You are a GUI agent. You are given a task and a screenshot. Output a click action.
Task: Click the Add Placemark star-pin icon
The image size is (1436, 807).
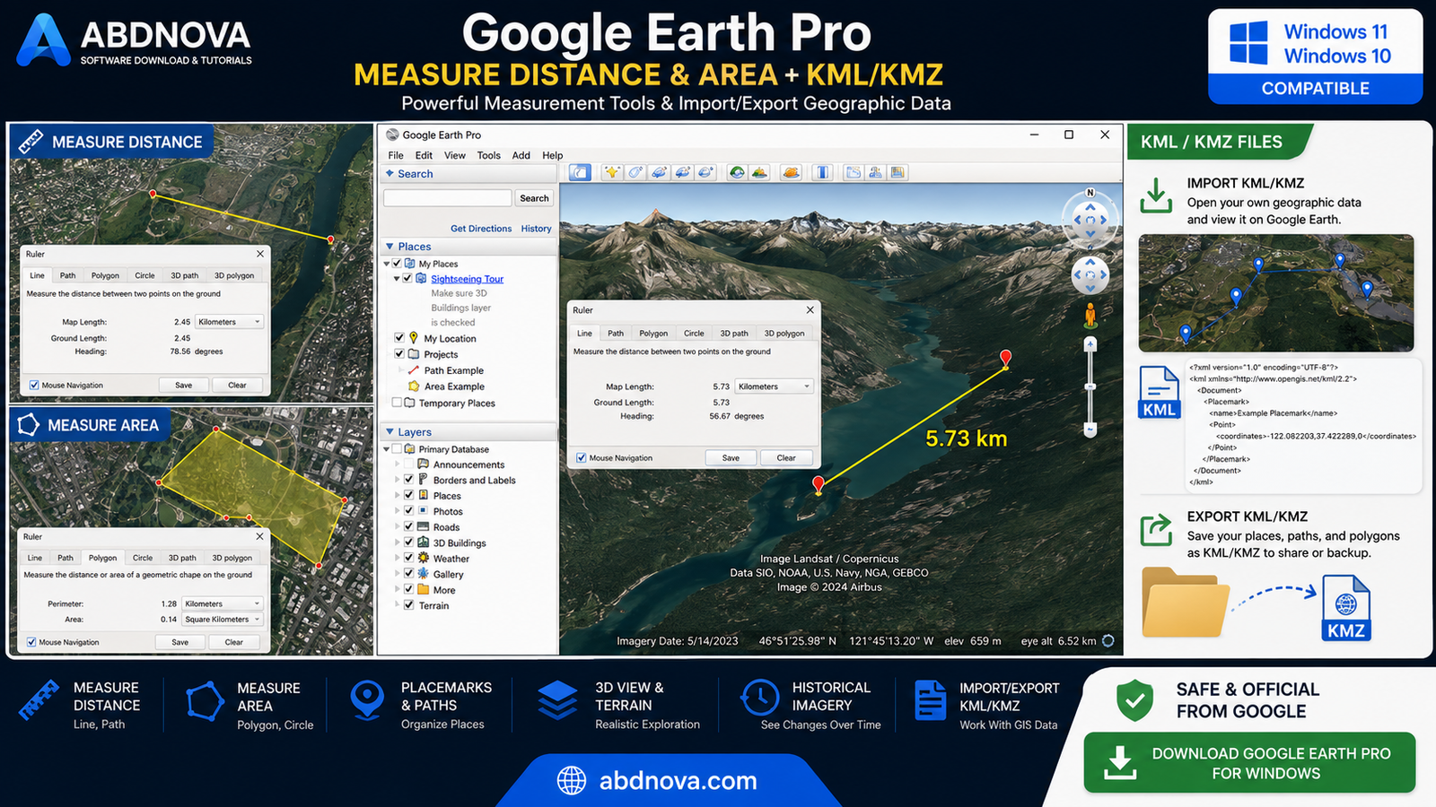[x=612, y=172]
